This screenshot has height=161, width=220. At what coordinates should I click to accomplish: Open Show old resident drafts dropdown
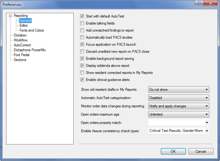(x=179, y=90)
